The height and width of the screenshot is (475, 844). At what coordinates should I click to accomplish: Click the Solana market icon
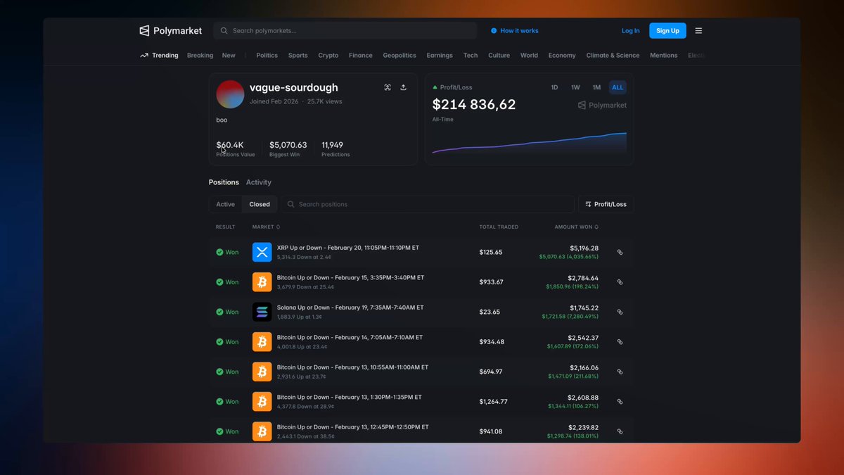click(262, 312)
